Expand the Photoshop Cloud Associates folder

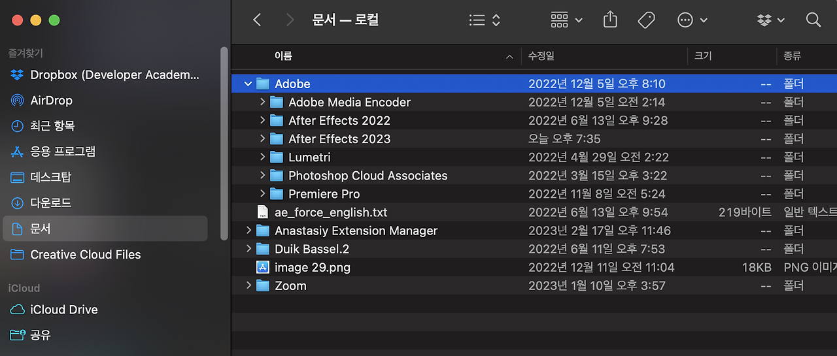point(262,176)
